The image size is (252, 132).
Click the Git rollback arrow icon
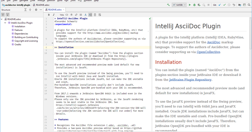(234, 5)
